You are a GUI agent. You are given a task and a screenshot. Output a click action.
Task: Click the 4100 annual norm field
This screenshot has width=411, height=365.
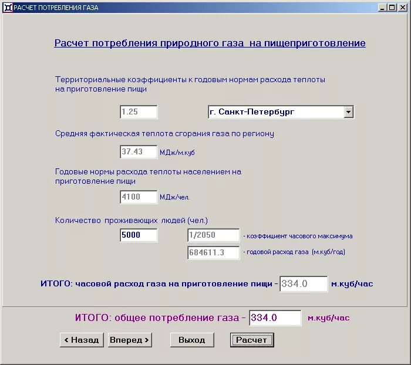pos(139,197)
